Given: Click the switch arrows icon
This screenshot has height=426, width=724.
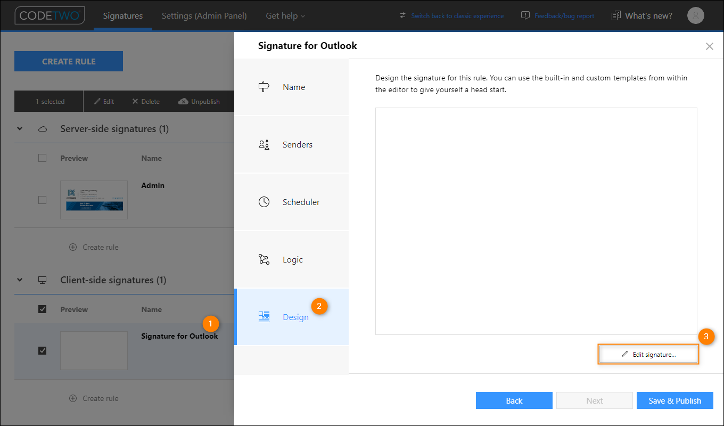Looking at the screenshot, I should 403,15.
